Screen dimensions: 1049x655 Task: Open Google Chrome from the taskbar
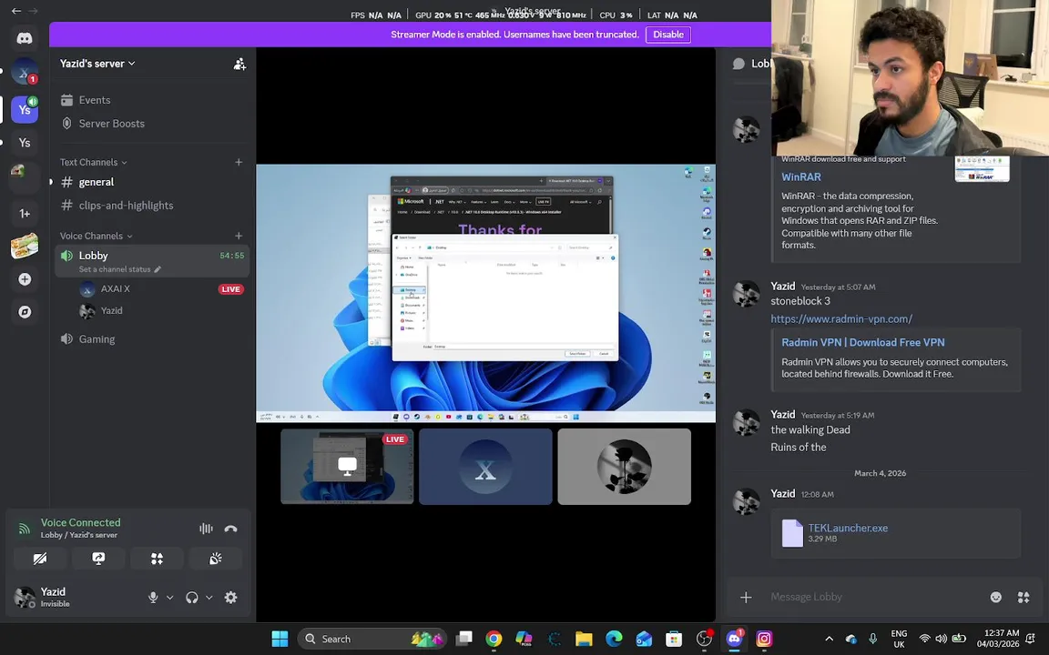[494, 639]
